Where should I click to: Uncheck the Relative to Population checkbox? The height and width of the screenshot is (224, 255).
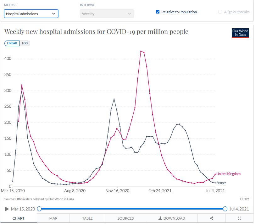point(158,12)
